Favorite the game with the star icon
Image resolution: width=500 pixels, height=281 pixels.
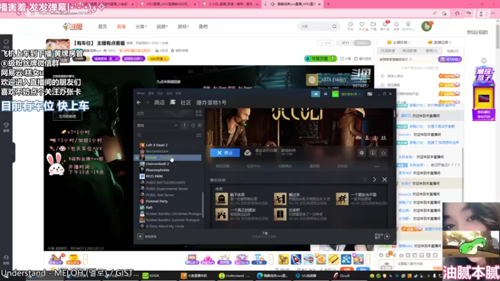[x=384, y=153]
